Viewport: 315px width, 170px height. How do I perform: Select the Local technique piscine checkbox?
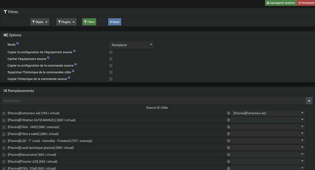[x=4, y=148]
